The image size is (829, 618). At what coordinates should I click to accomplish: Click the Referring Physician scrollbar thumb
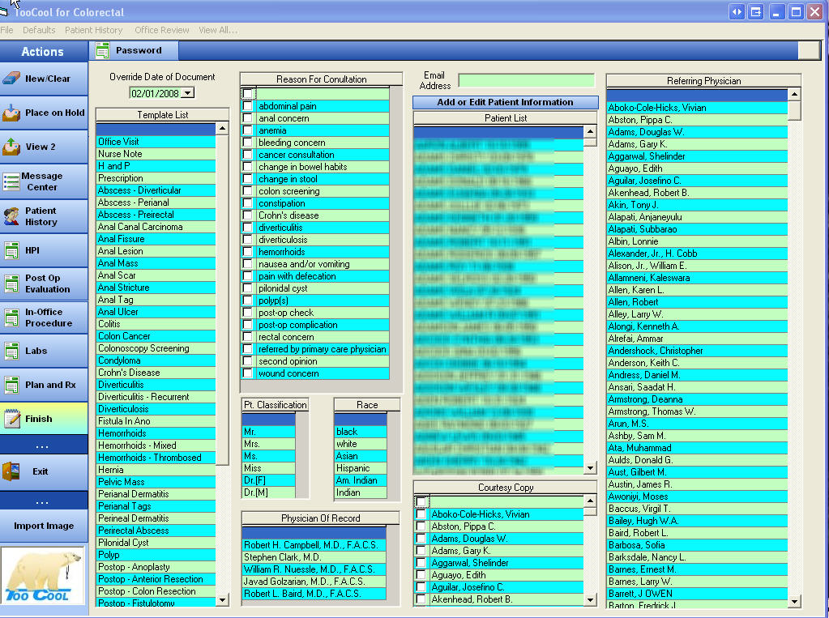pyautogui.click(x=794, y=110)
